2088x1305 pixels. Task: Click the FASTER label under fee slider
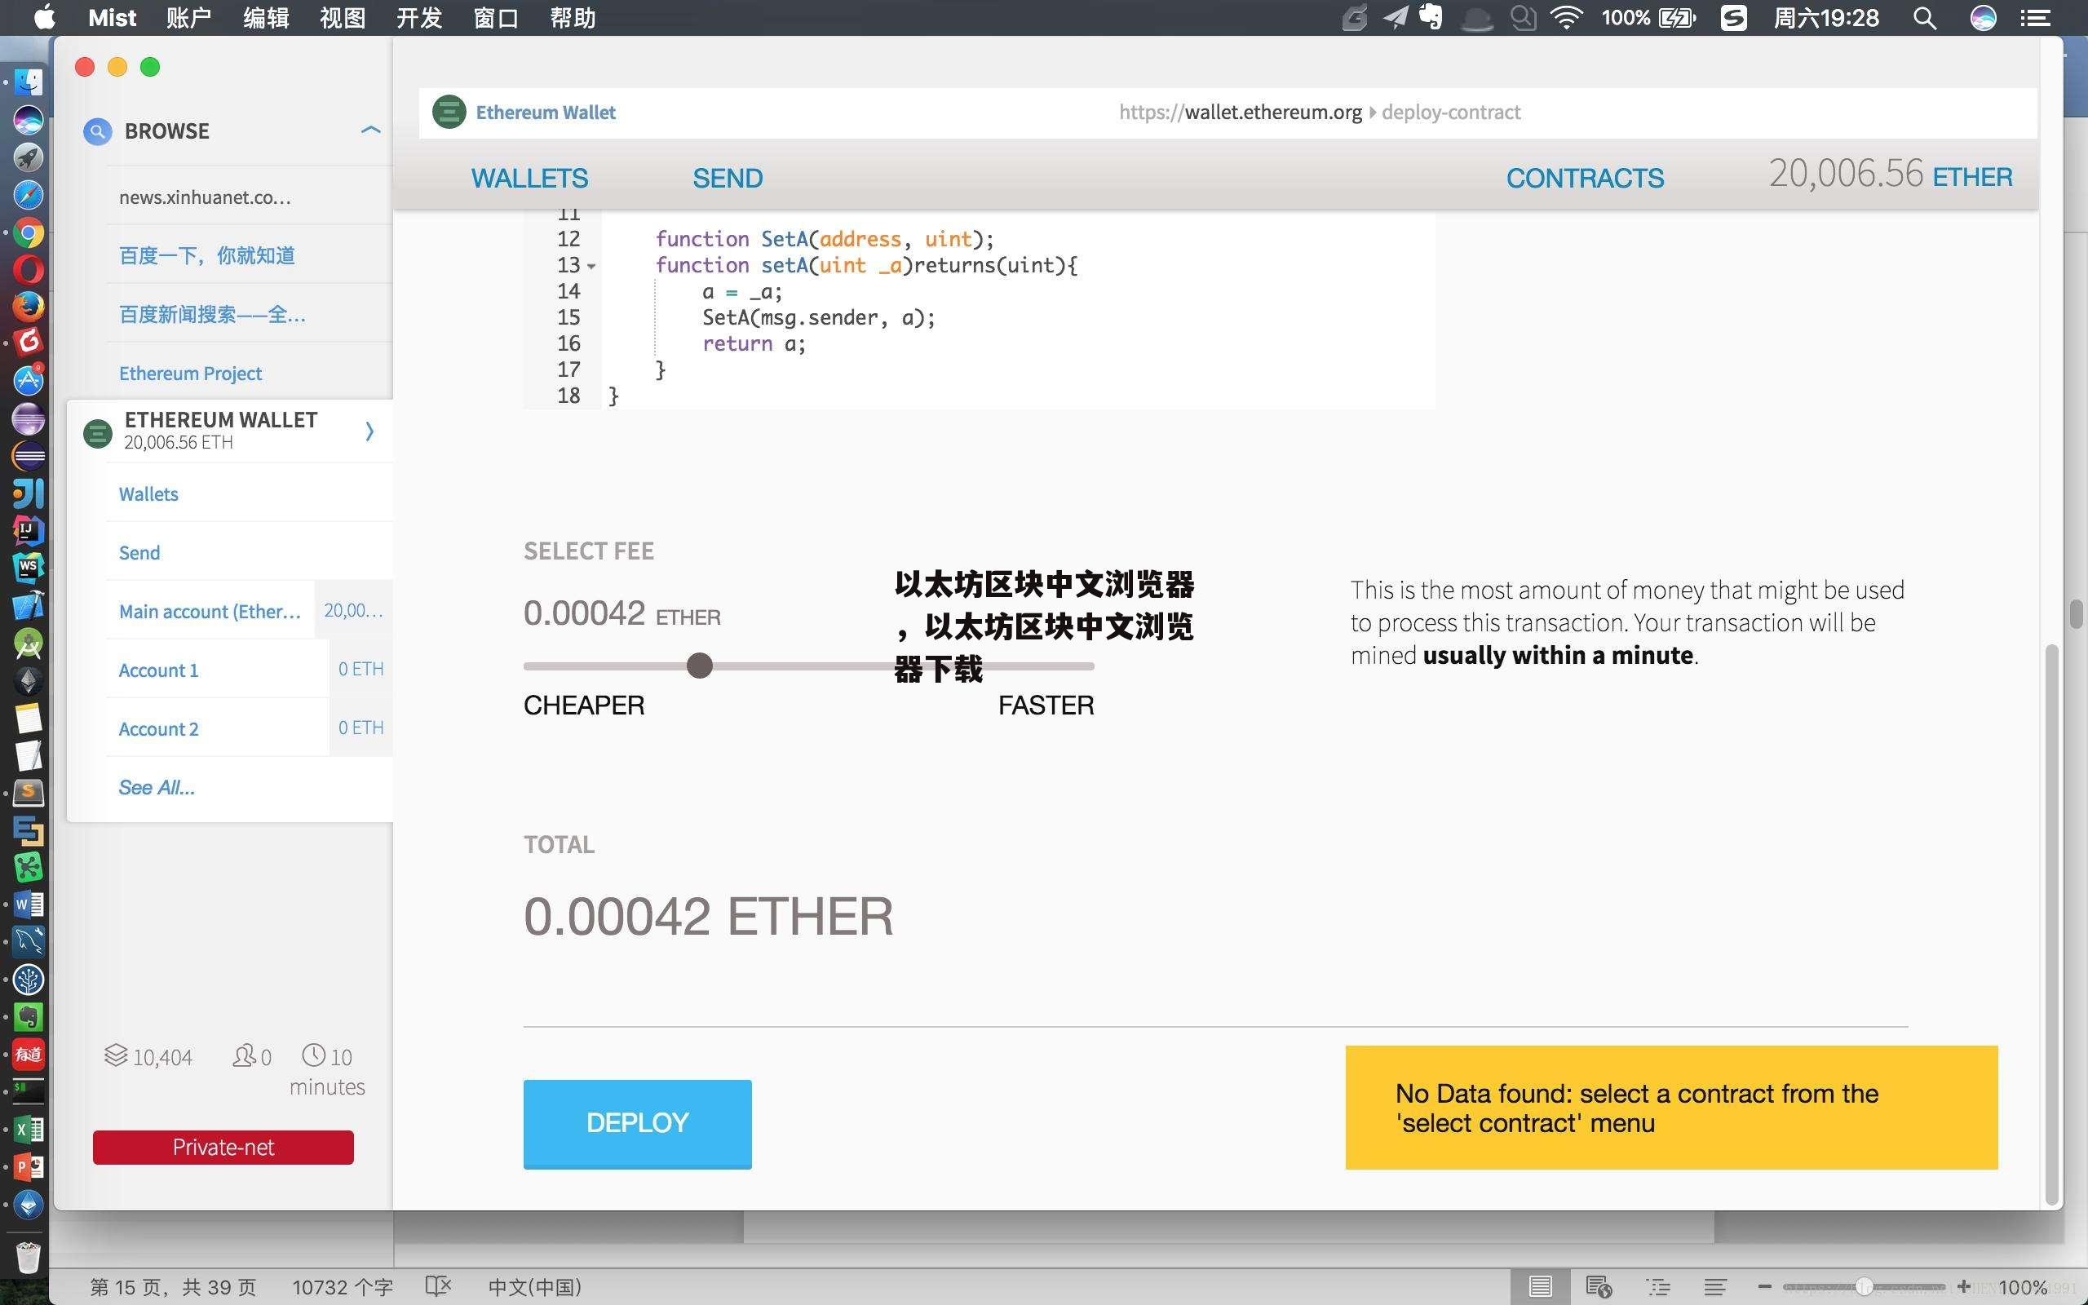click(x=1046, y=706)
